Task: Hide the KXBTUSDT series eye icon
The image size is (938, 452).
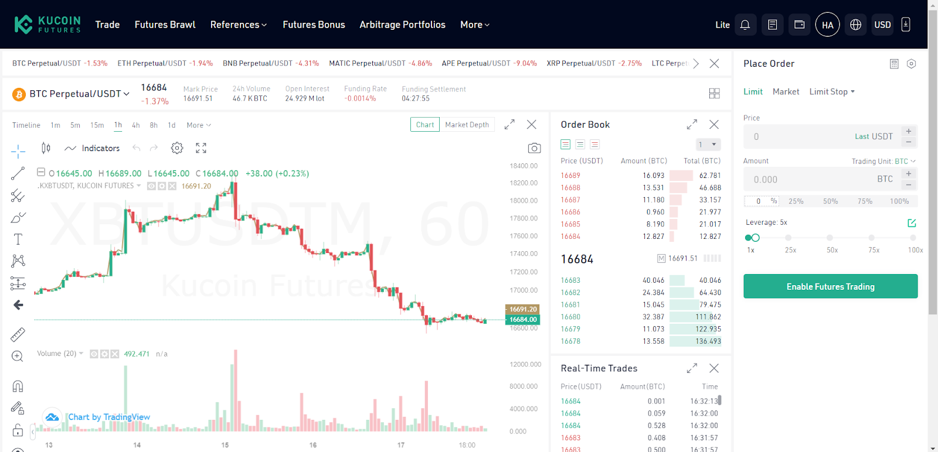Action: (x=151, y=186)
